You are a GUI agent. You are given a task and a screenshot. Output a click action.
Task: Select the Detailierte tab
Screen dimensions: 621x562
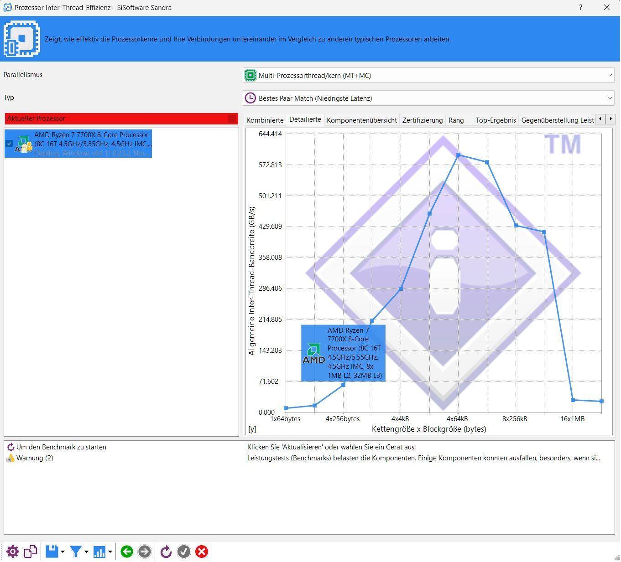(x=305, y=119)
